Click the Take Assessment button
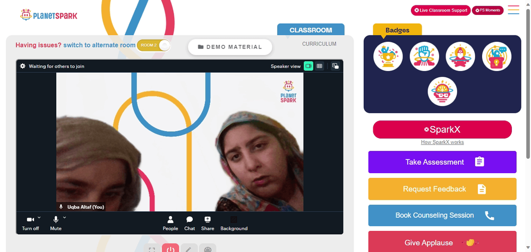The image size is (531, 252). pos(442,162)
